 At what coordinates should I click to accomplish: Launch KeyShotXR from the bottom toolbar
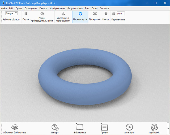154,128
